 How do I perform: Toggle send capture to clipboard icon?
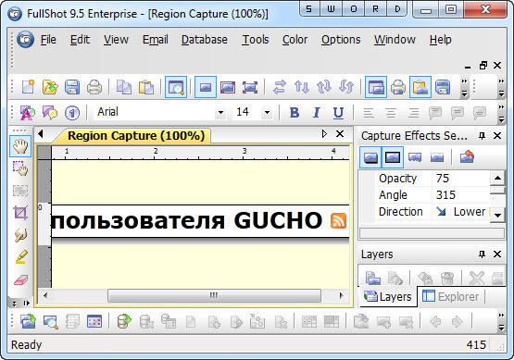(420, 87)
